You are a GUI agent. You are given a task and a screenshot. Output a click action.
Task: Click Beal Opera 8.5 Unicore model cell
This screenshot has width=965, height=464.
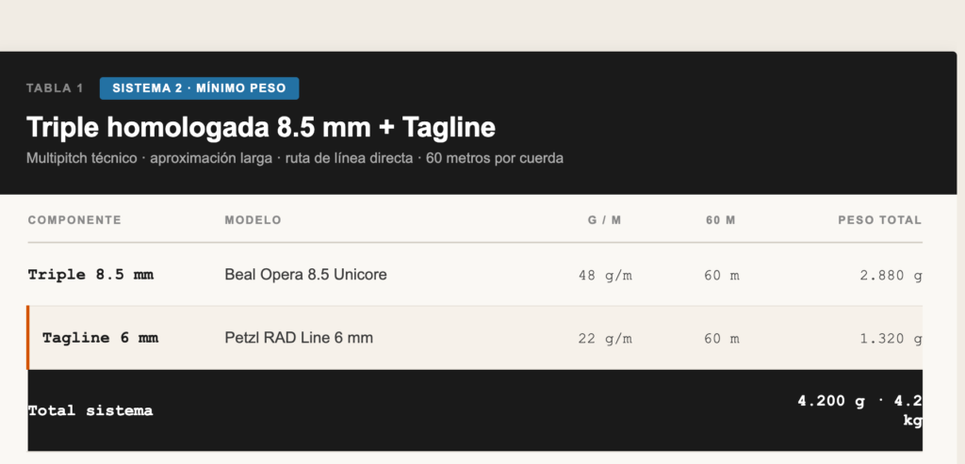click(306, 275)
